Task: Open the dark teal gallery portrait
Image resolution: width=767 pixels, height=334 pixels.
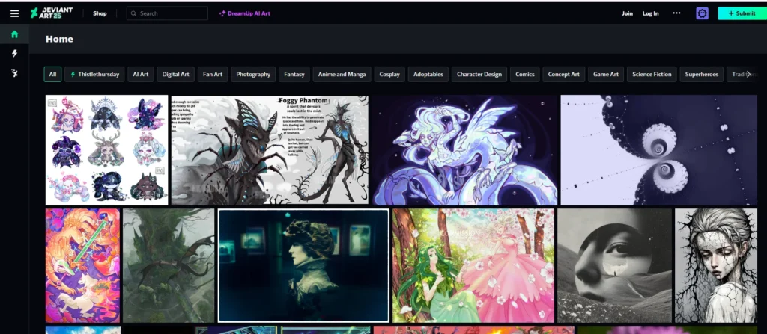Action: click(x=304, y=266)
